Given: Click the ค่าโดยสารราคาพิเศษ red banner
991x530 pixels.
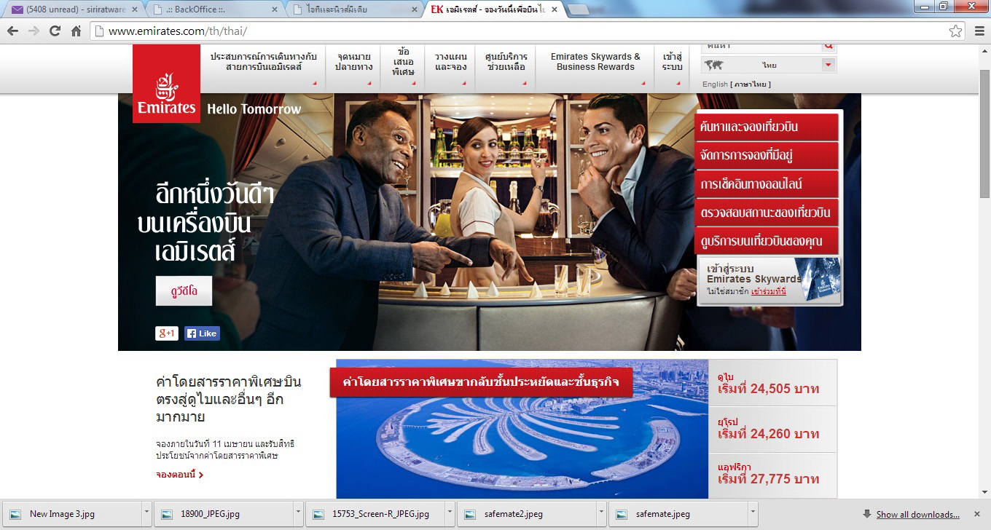Looking at the screenshot, I should [x=481, y=381].
